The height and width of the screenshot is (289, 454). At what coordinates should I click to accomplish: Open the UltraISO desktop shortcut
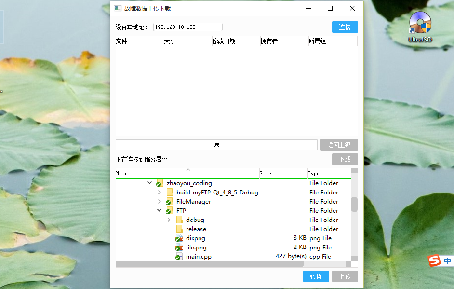pos(420,27)
